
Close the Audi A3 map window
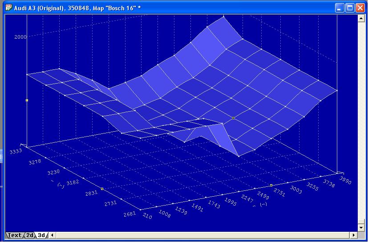click(x=360, y=8)
